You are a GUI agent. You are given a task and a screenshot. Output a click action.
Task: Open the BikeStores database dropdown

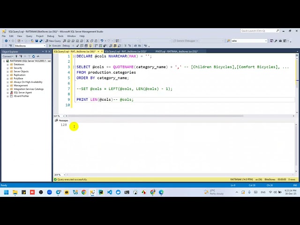tap(45, 46)
